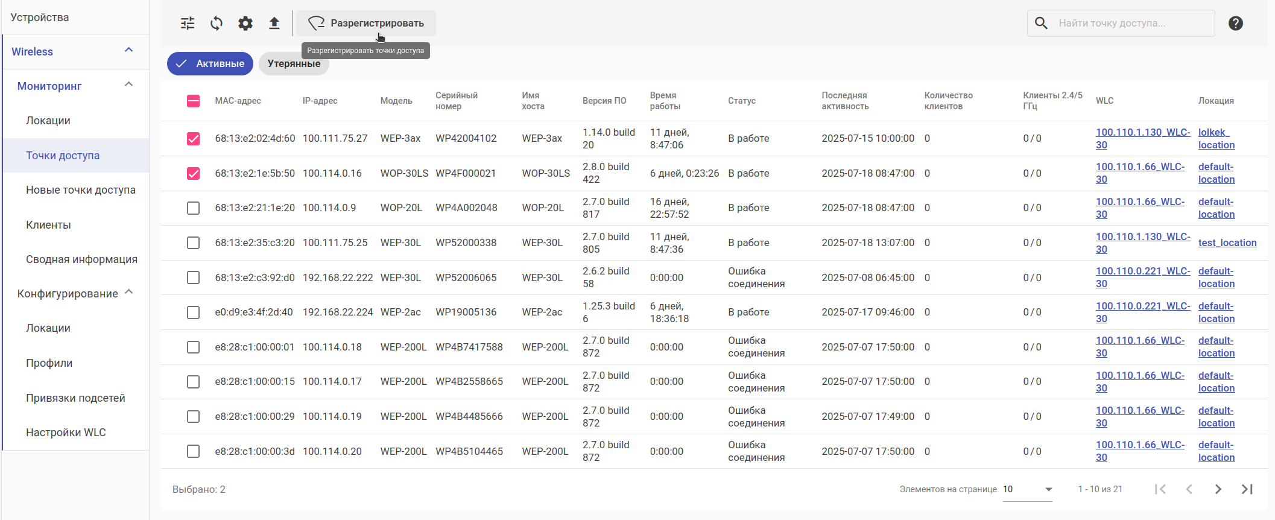Open the gear settings icon
Screen dimensions: 1275x520
245,24
